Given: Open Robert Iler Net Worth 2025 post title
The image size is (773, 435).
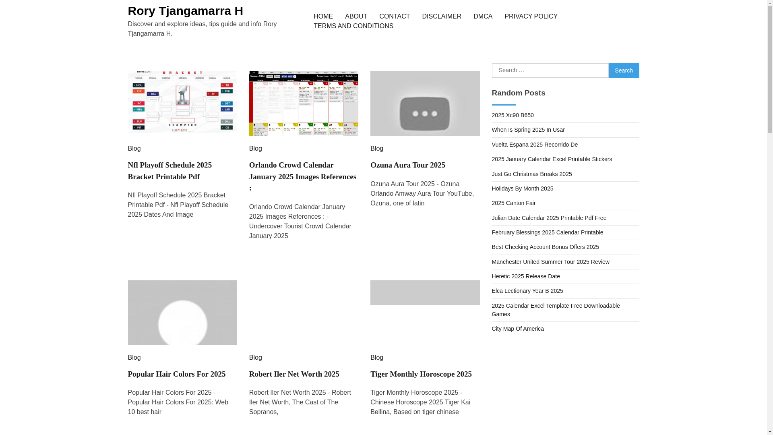Looking at the screenshot, I should coord(294,374).
